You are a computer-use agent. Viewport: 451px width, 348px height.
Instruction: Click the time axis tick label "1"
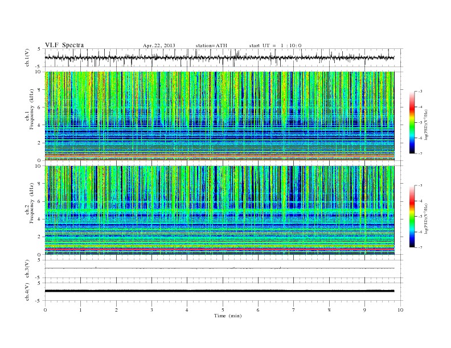click(80, 310)
